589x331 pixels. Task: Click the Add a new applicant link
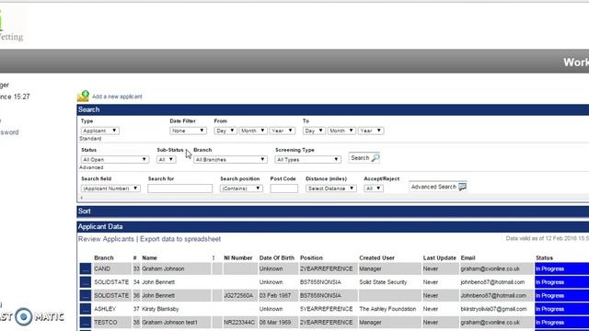pyautogui.click(x=117, y=97)
